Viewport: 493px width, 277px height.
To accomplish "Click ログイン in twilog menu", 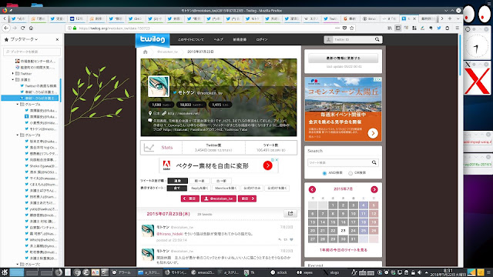I will (x=262, y=39).
